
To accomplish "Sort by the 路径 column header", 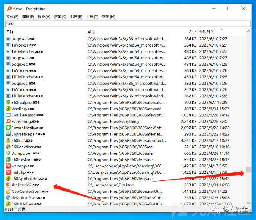I will (126, 32).
